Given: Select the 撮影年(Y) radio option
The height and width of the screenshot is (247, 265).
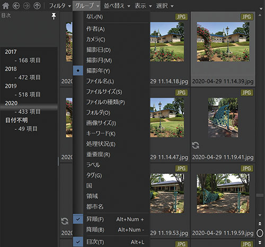Looking at the screenshot, I should click(x=111, y=70).
